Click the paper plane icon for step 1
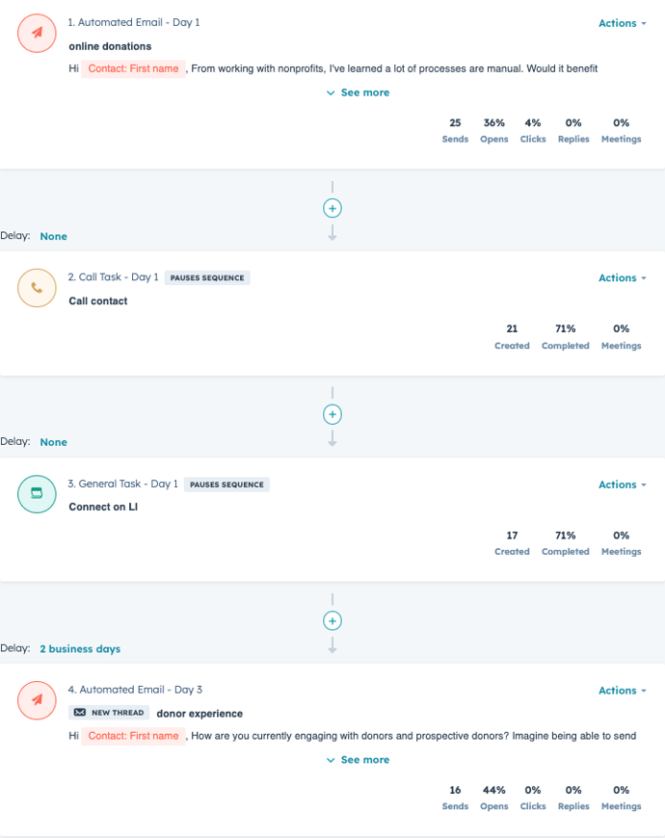 click(37, 33)
